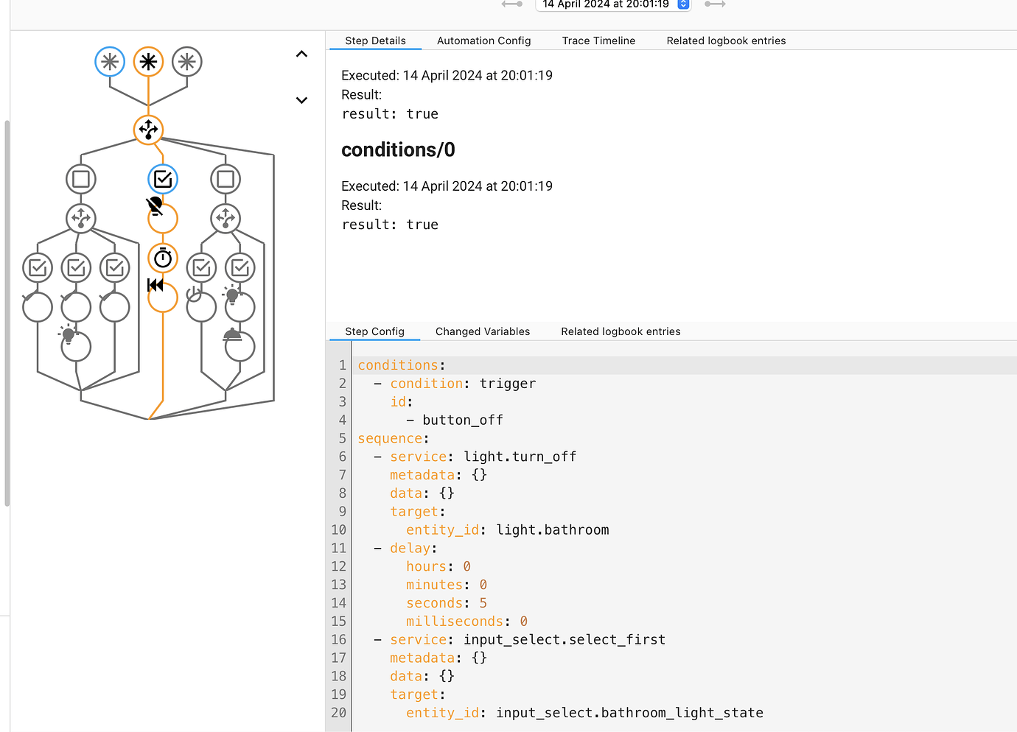The image size is (1017, 732).
Task: Switch to the Trace Timeline tab
Action: (598, 41)
